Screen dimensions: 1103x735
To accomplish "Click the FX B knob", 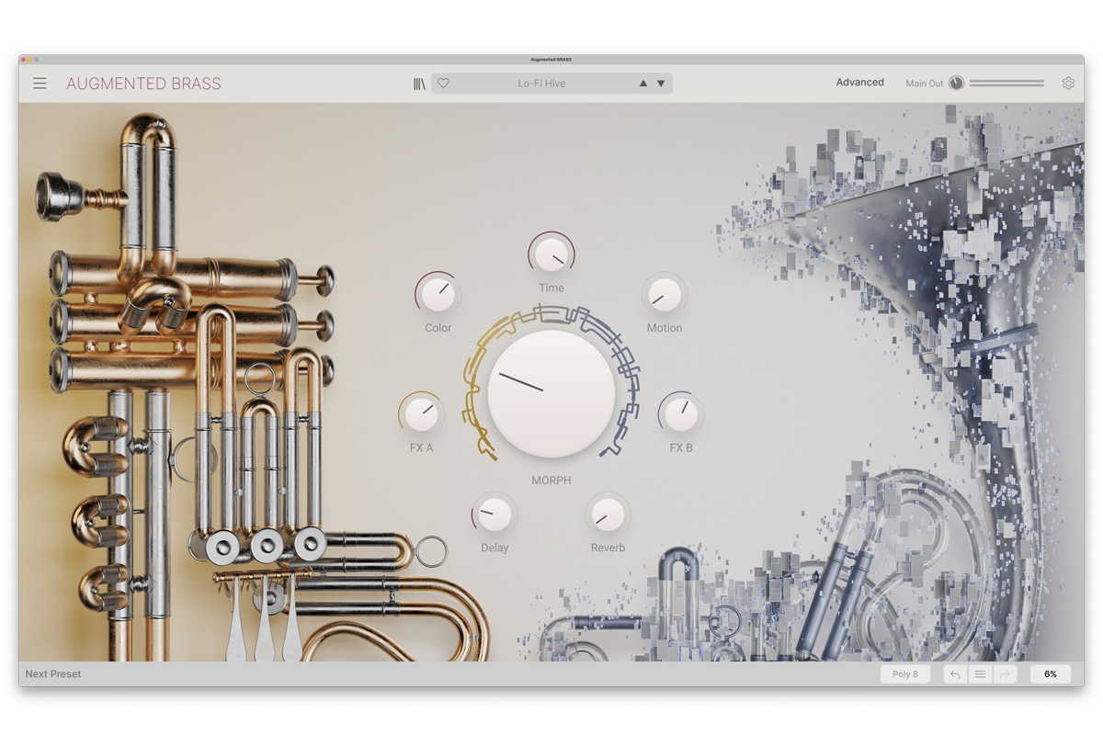I will point(681,414).
